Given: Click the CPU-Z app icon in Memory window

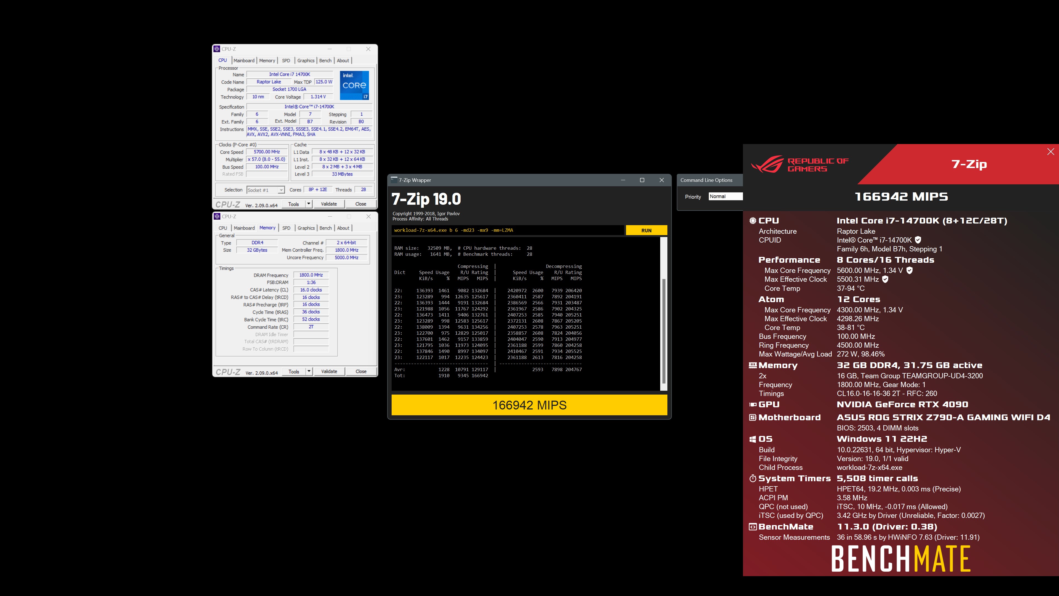Looking at the screenshot, I should [217, 216].
